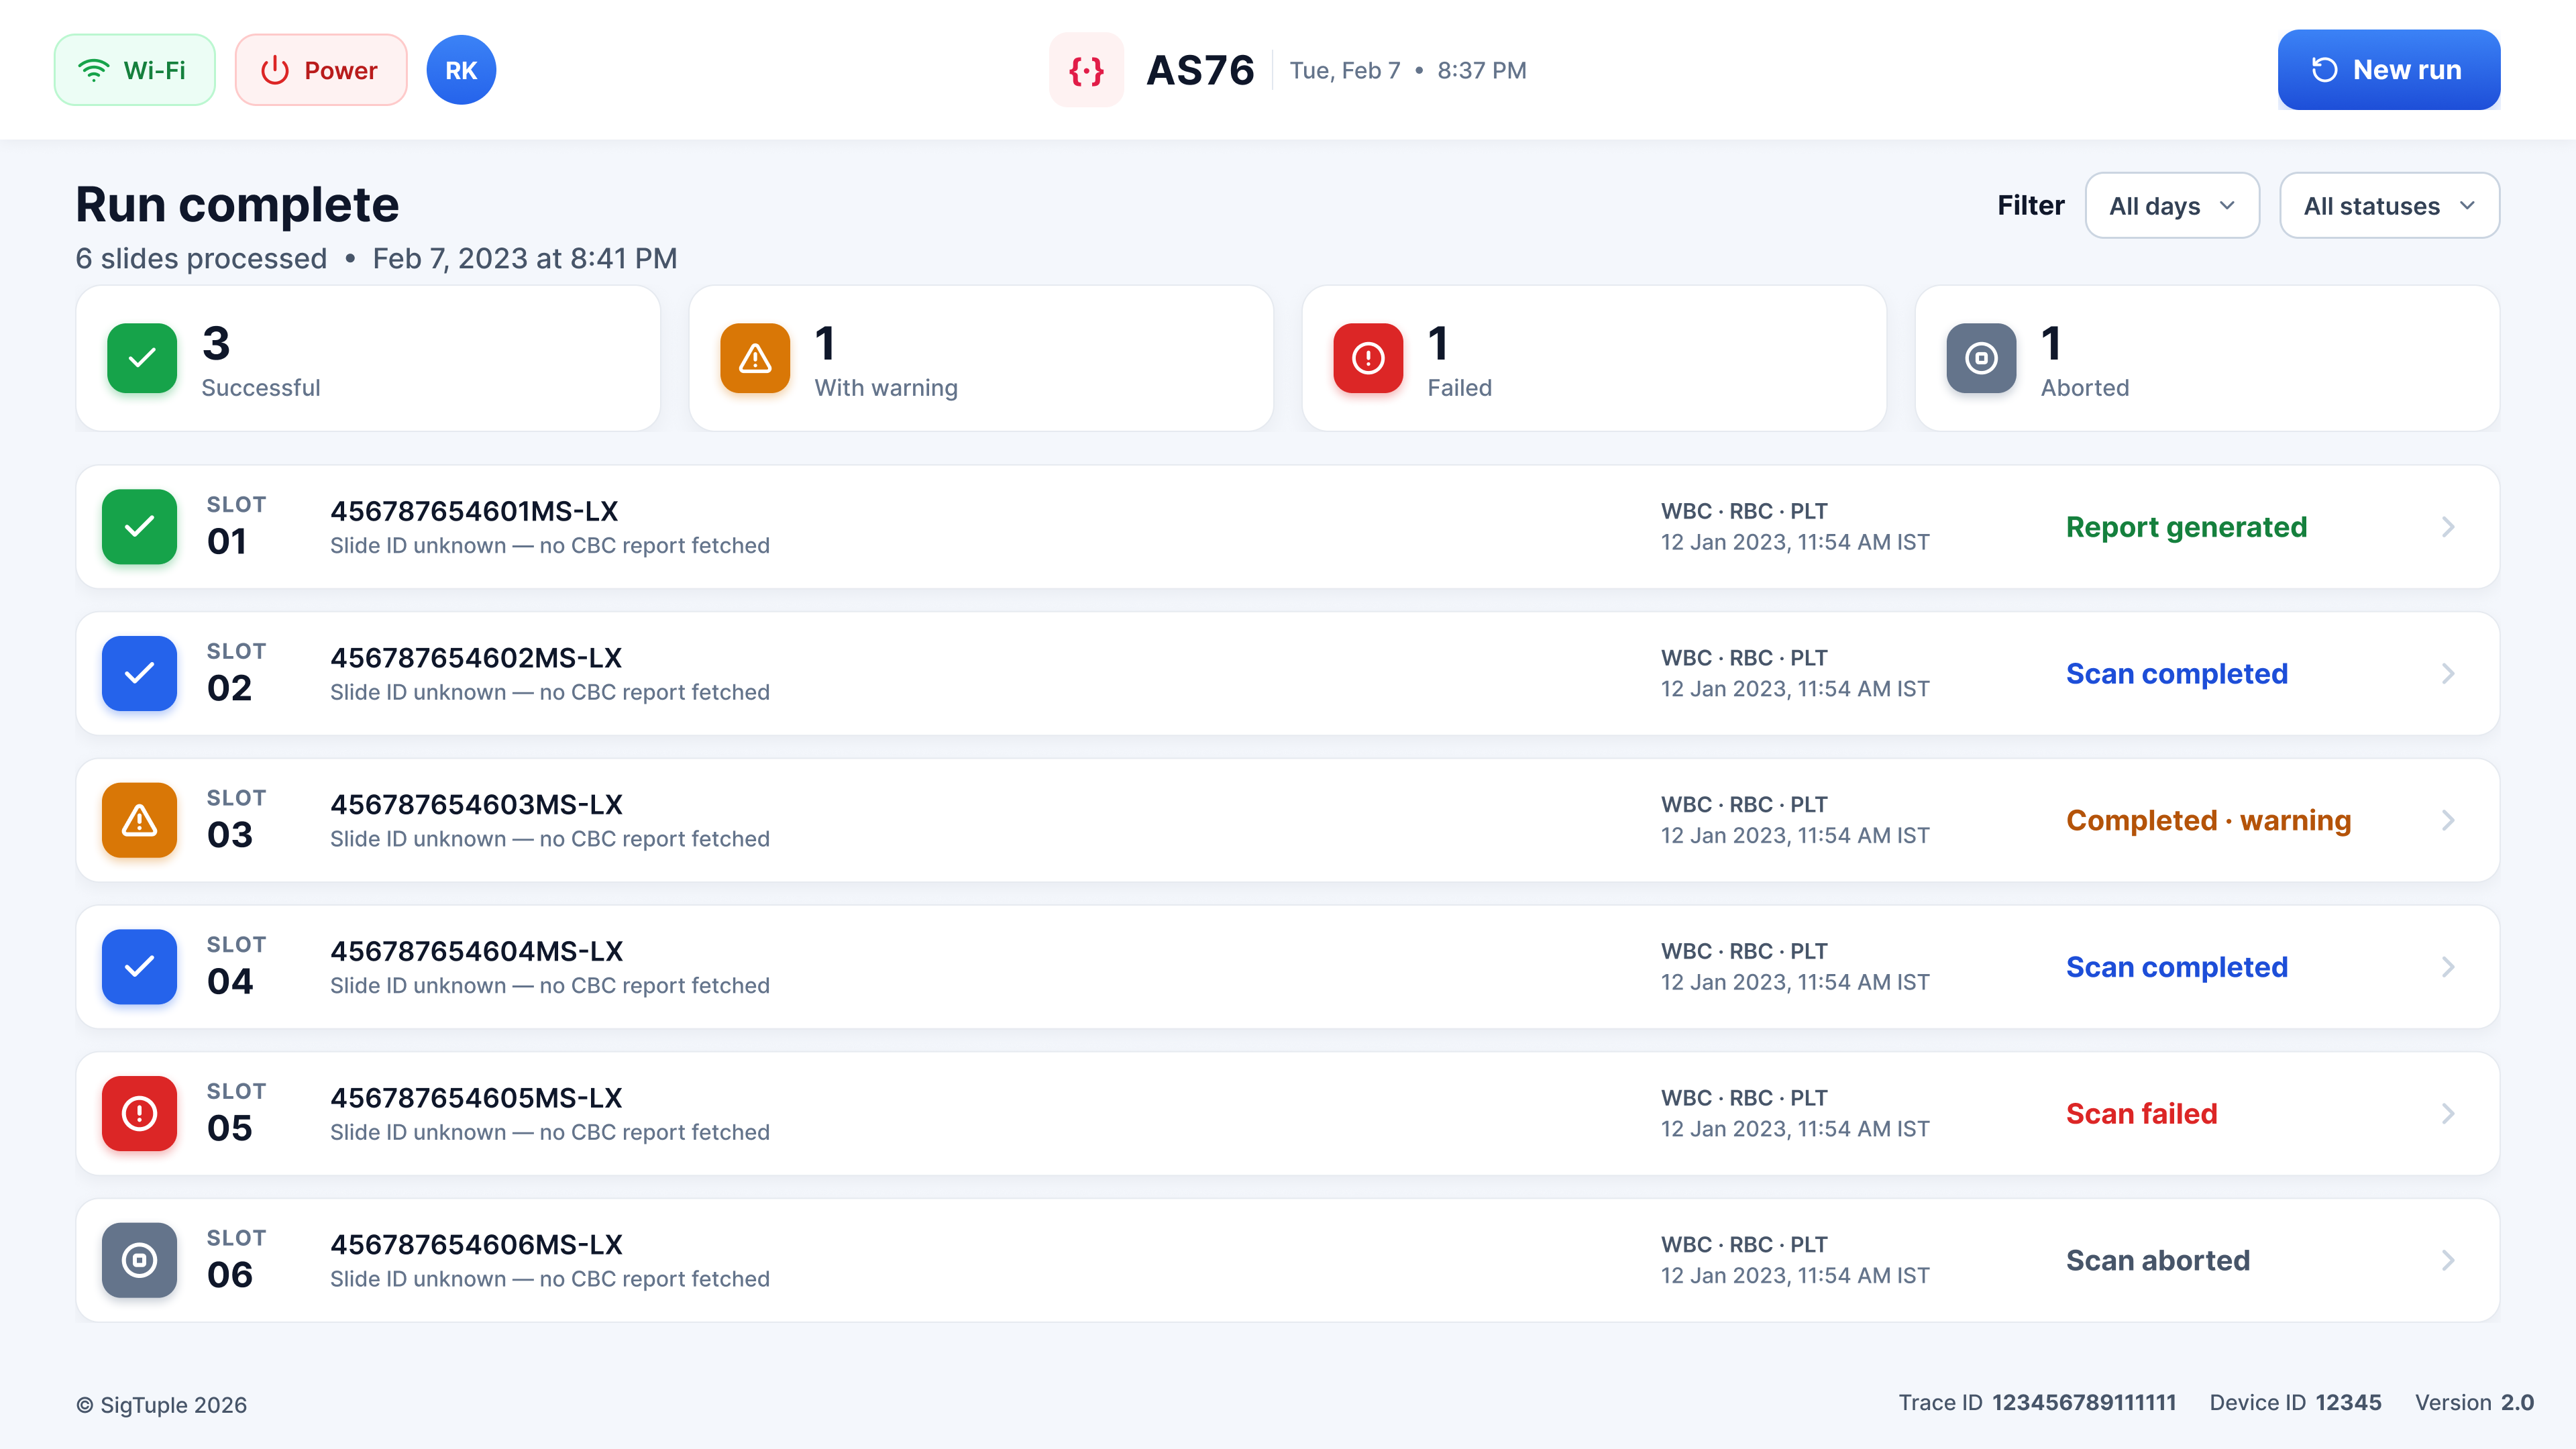Image resolution: width=2576 pixels, height=1449 pixels.
Task: Select slide ID 456787654604MS-LX
Action: 476,951
